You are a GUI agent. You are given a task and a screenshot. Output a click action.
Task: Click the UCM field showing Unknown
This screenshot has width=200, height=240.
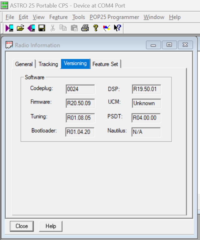[x=146, y=103]
